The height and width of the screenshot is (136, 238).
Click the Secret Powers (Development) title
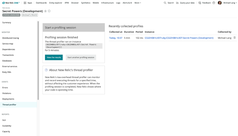point(23,11)
